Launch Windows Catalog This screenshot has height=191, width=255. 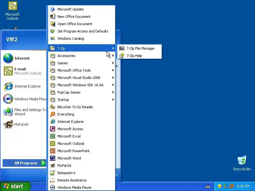pyautogui.click(x=82, y=39)
